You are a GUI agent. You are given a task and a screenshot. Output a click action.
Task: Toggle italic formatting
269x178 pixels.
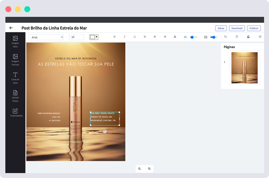click(124, 37)
